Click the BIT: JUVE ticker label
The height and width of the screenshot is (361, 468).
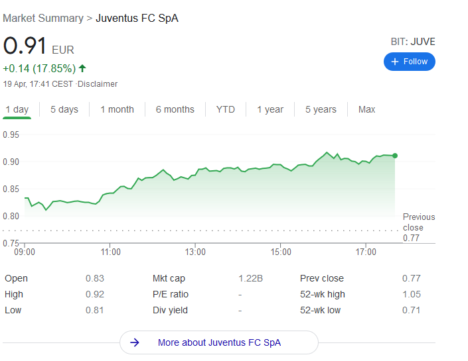[x=413, y=42]
